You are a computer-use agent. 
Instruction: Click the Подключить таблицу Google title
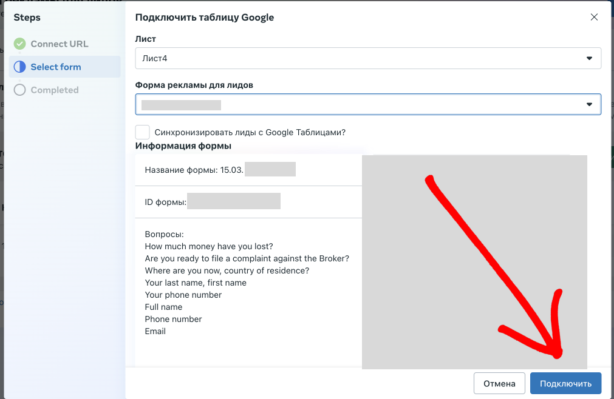point(205,17)
